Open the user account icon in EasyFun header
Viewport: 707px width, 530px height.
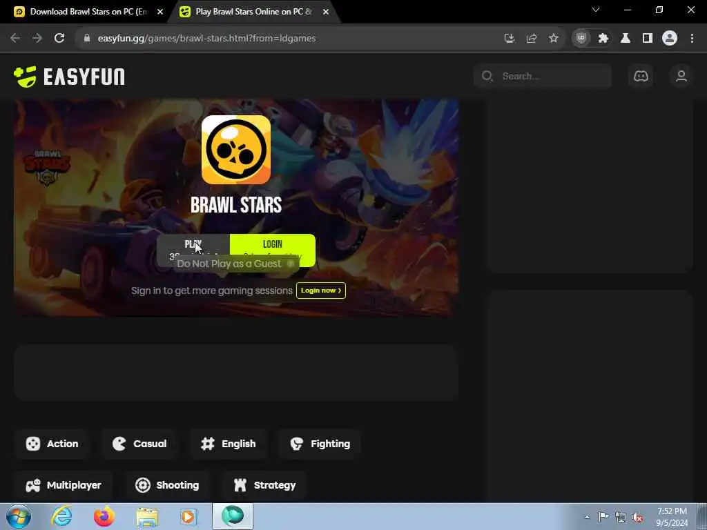(681, 76)
